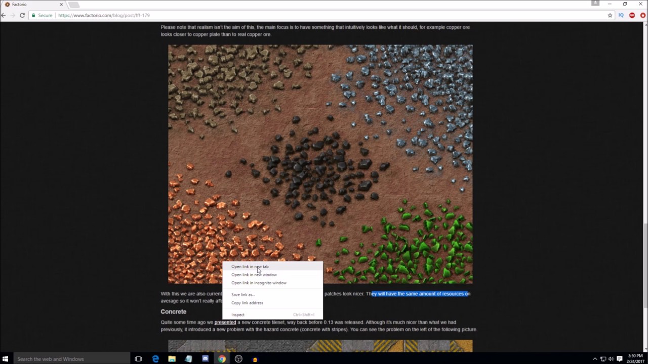Select Copy link address
This screenshot has height=364, width=648.
click(x=272, y=303)
